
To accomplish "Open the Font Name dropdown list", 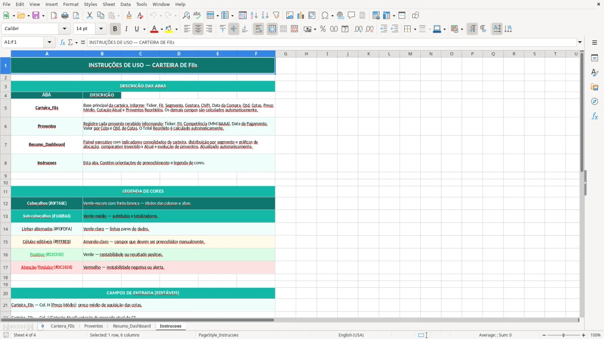I will click(64, 29).
